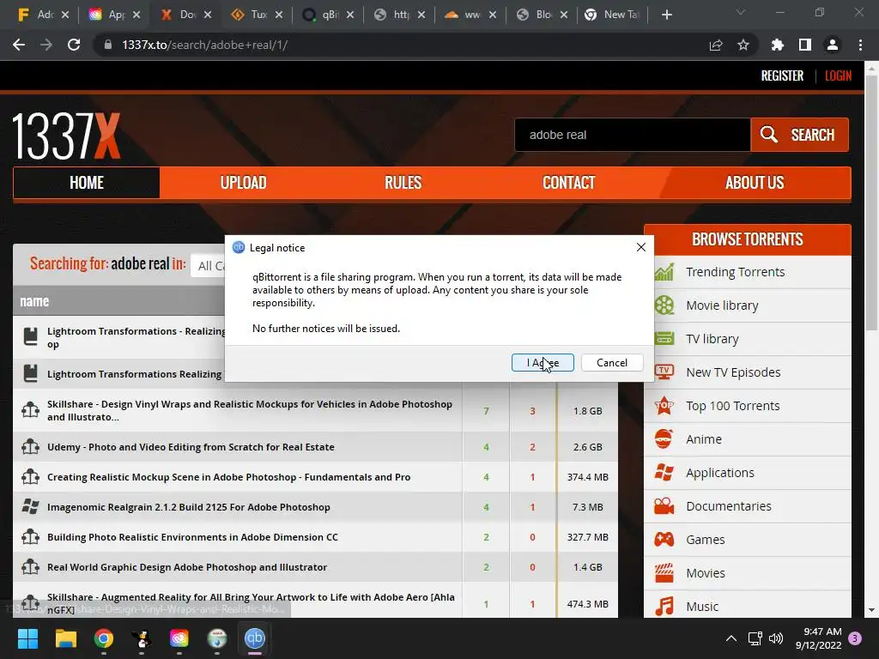Click the Applications windows icon in sidebar

click(x=664, y=473)
